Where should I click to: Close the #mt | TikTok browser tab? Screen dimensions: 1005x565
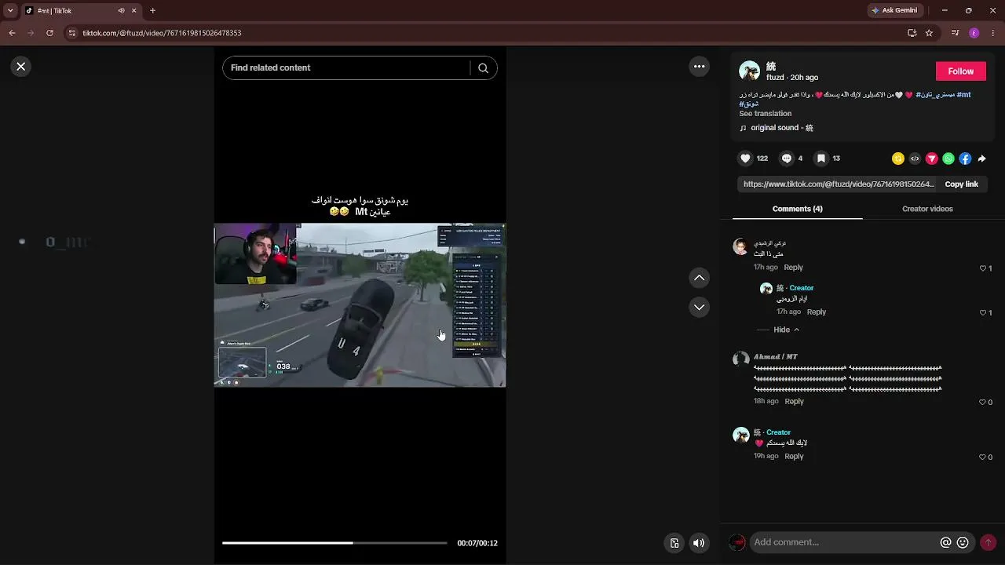click(134, 11)
